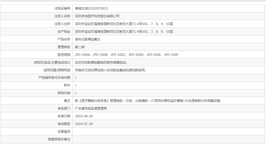Select the 其他内容 label
266x146 pixels.
coord(64,93)
